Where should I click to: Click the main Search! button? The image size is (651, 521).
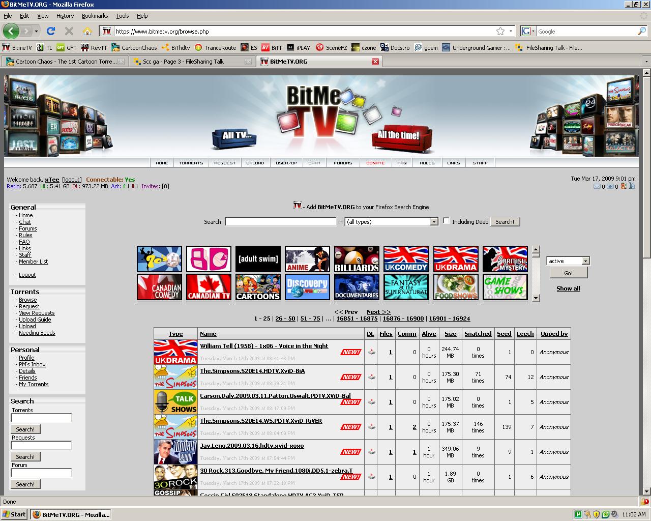point(505,222)
